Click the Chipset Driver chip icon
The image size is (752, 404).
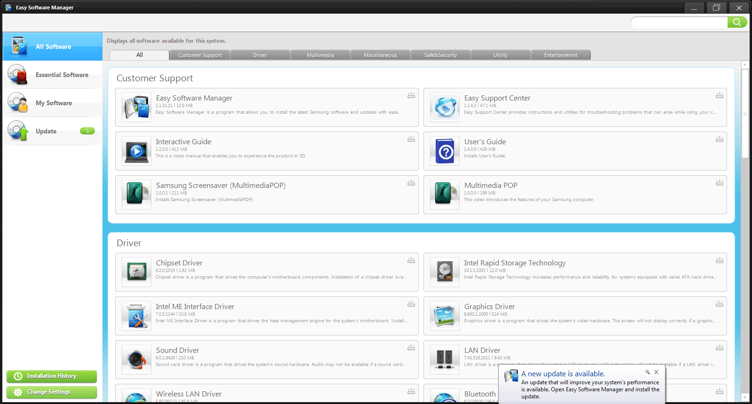pos(136,272)
